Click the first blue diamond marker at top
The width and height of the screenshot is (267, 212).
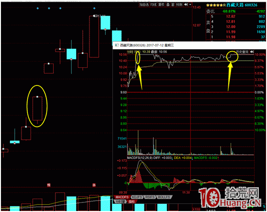pos(38,8)
